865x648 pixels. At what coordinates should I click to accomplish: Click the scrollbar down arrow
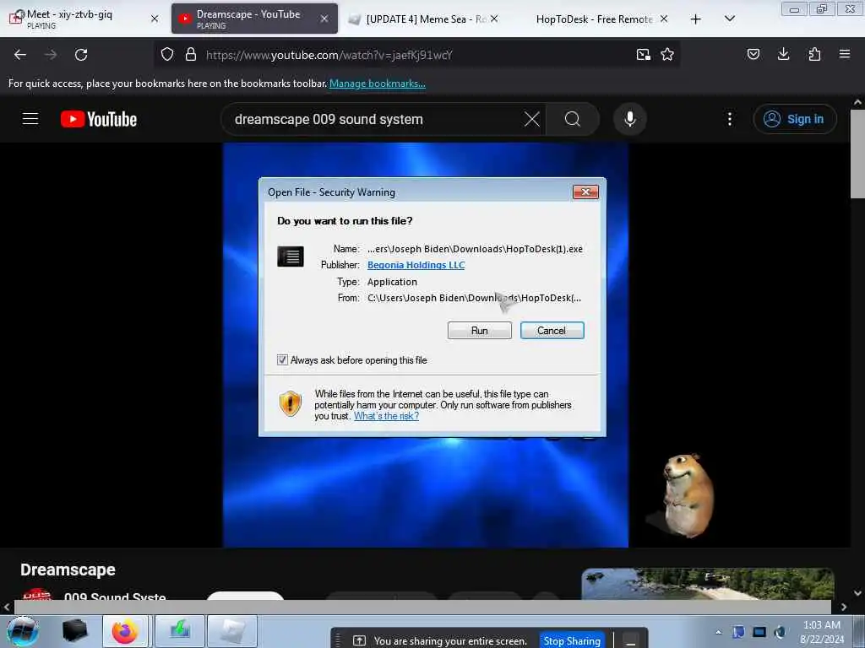click(x=857, y=593)
